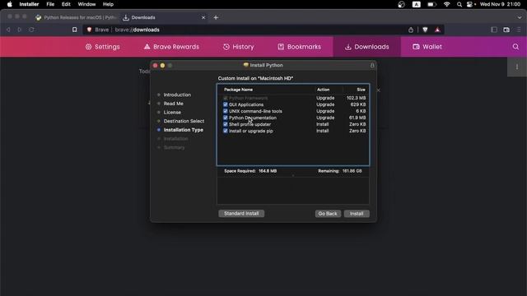The width and height of the screenshot is (527, 296).
Task: Switch to Python Releases for macOS tab
Action: click(x=77, y=17)
